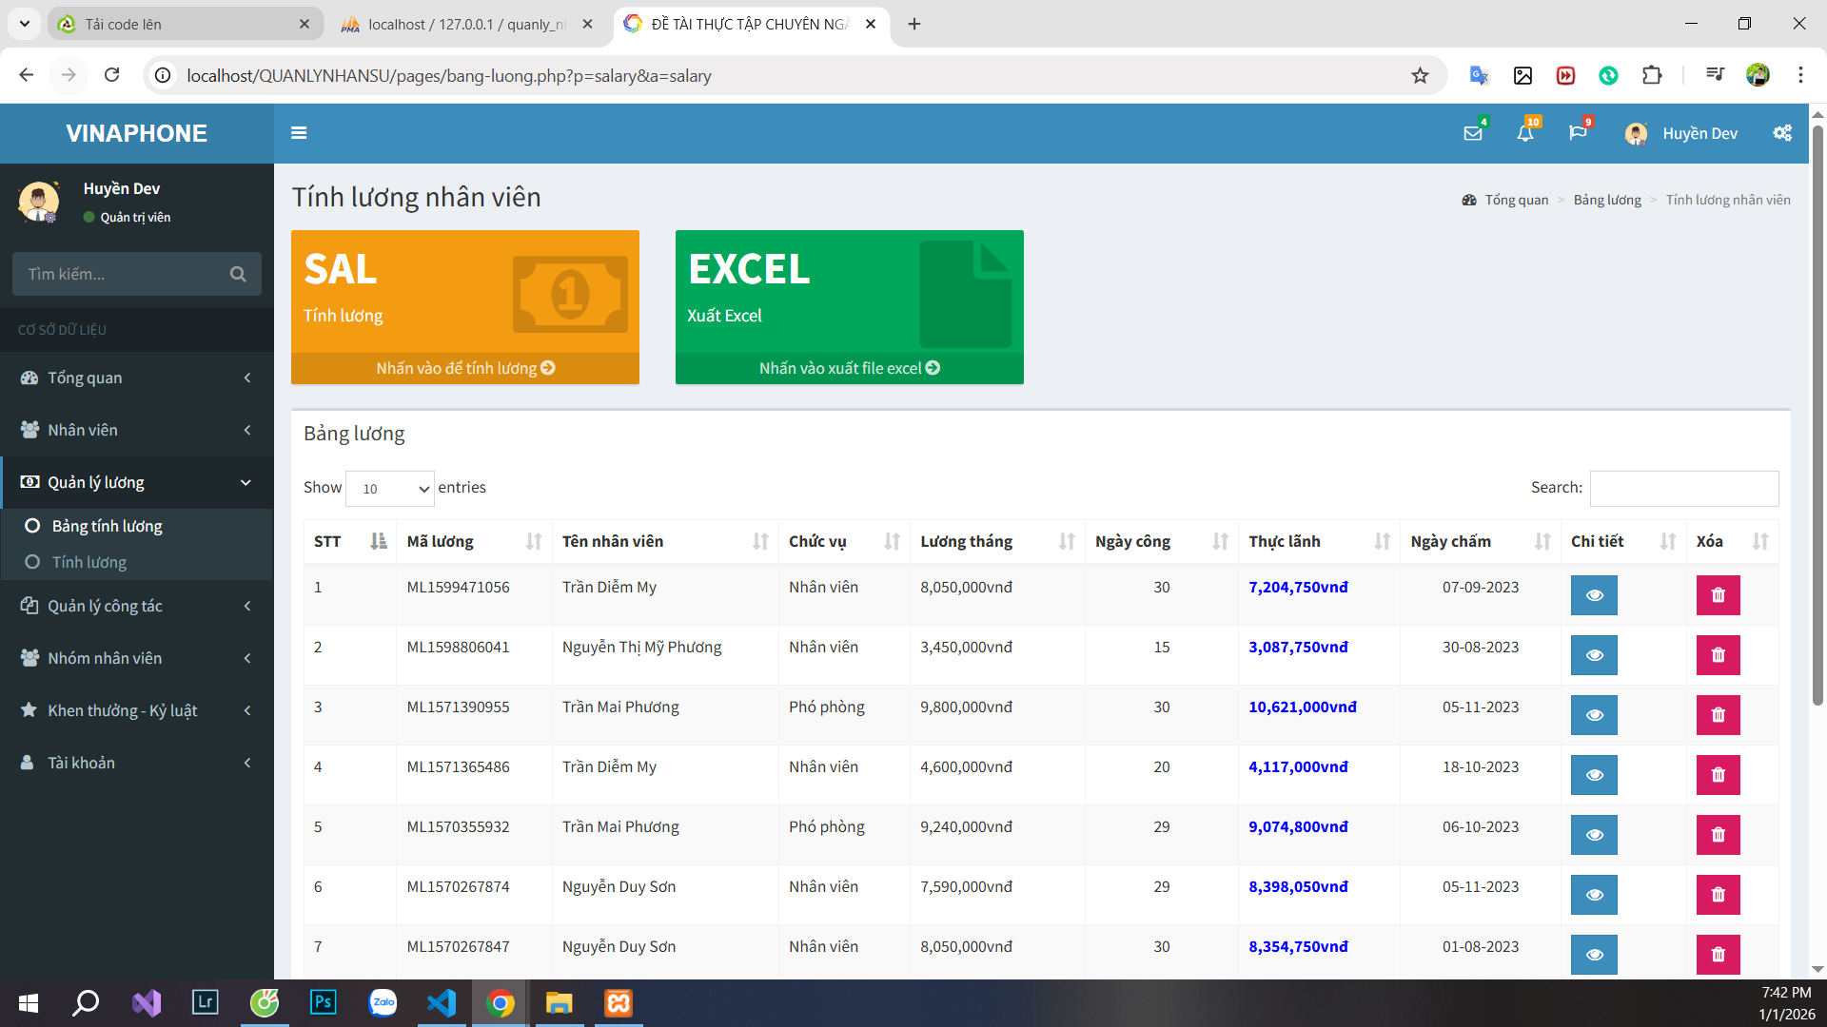Delete salary row ML1598806041

(1718, 655)
